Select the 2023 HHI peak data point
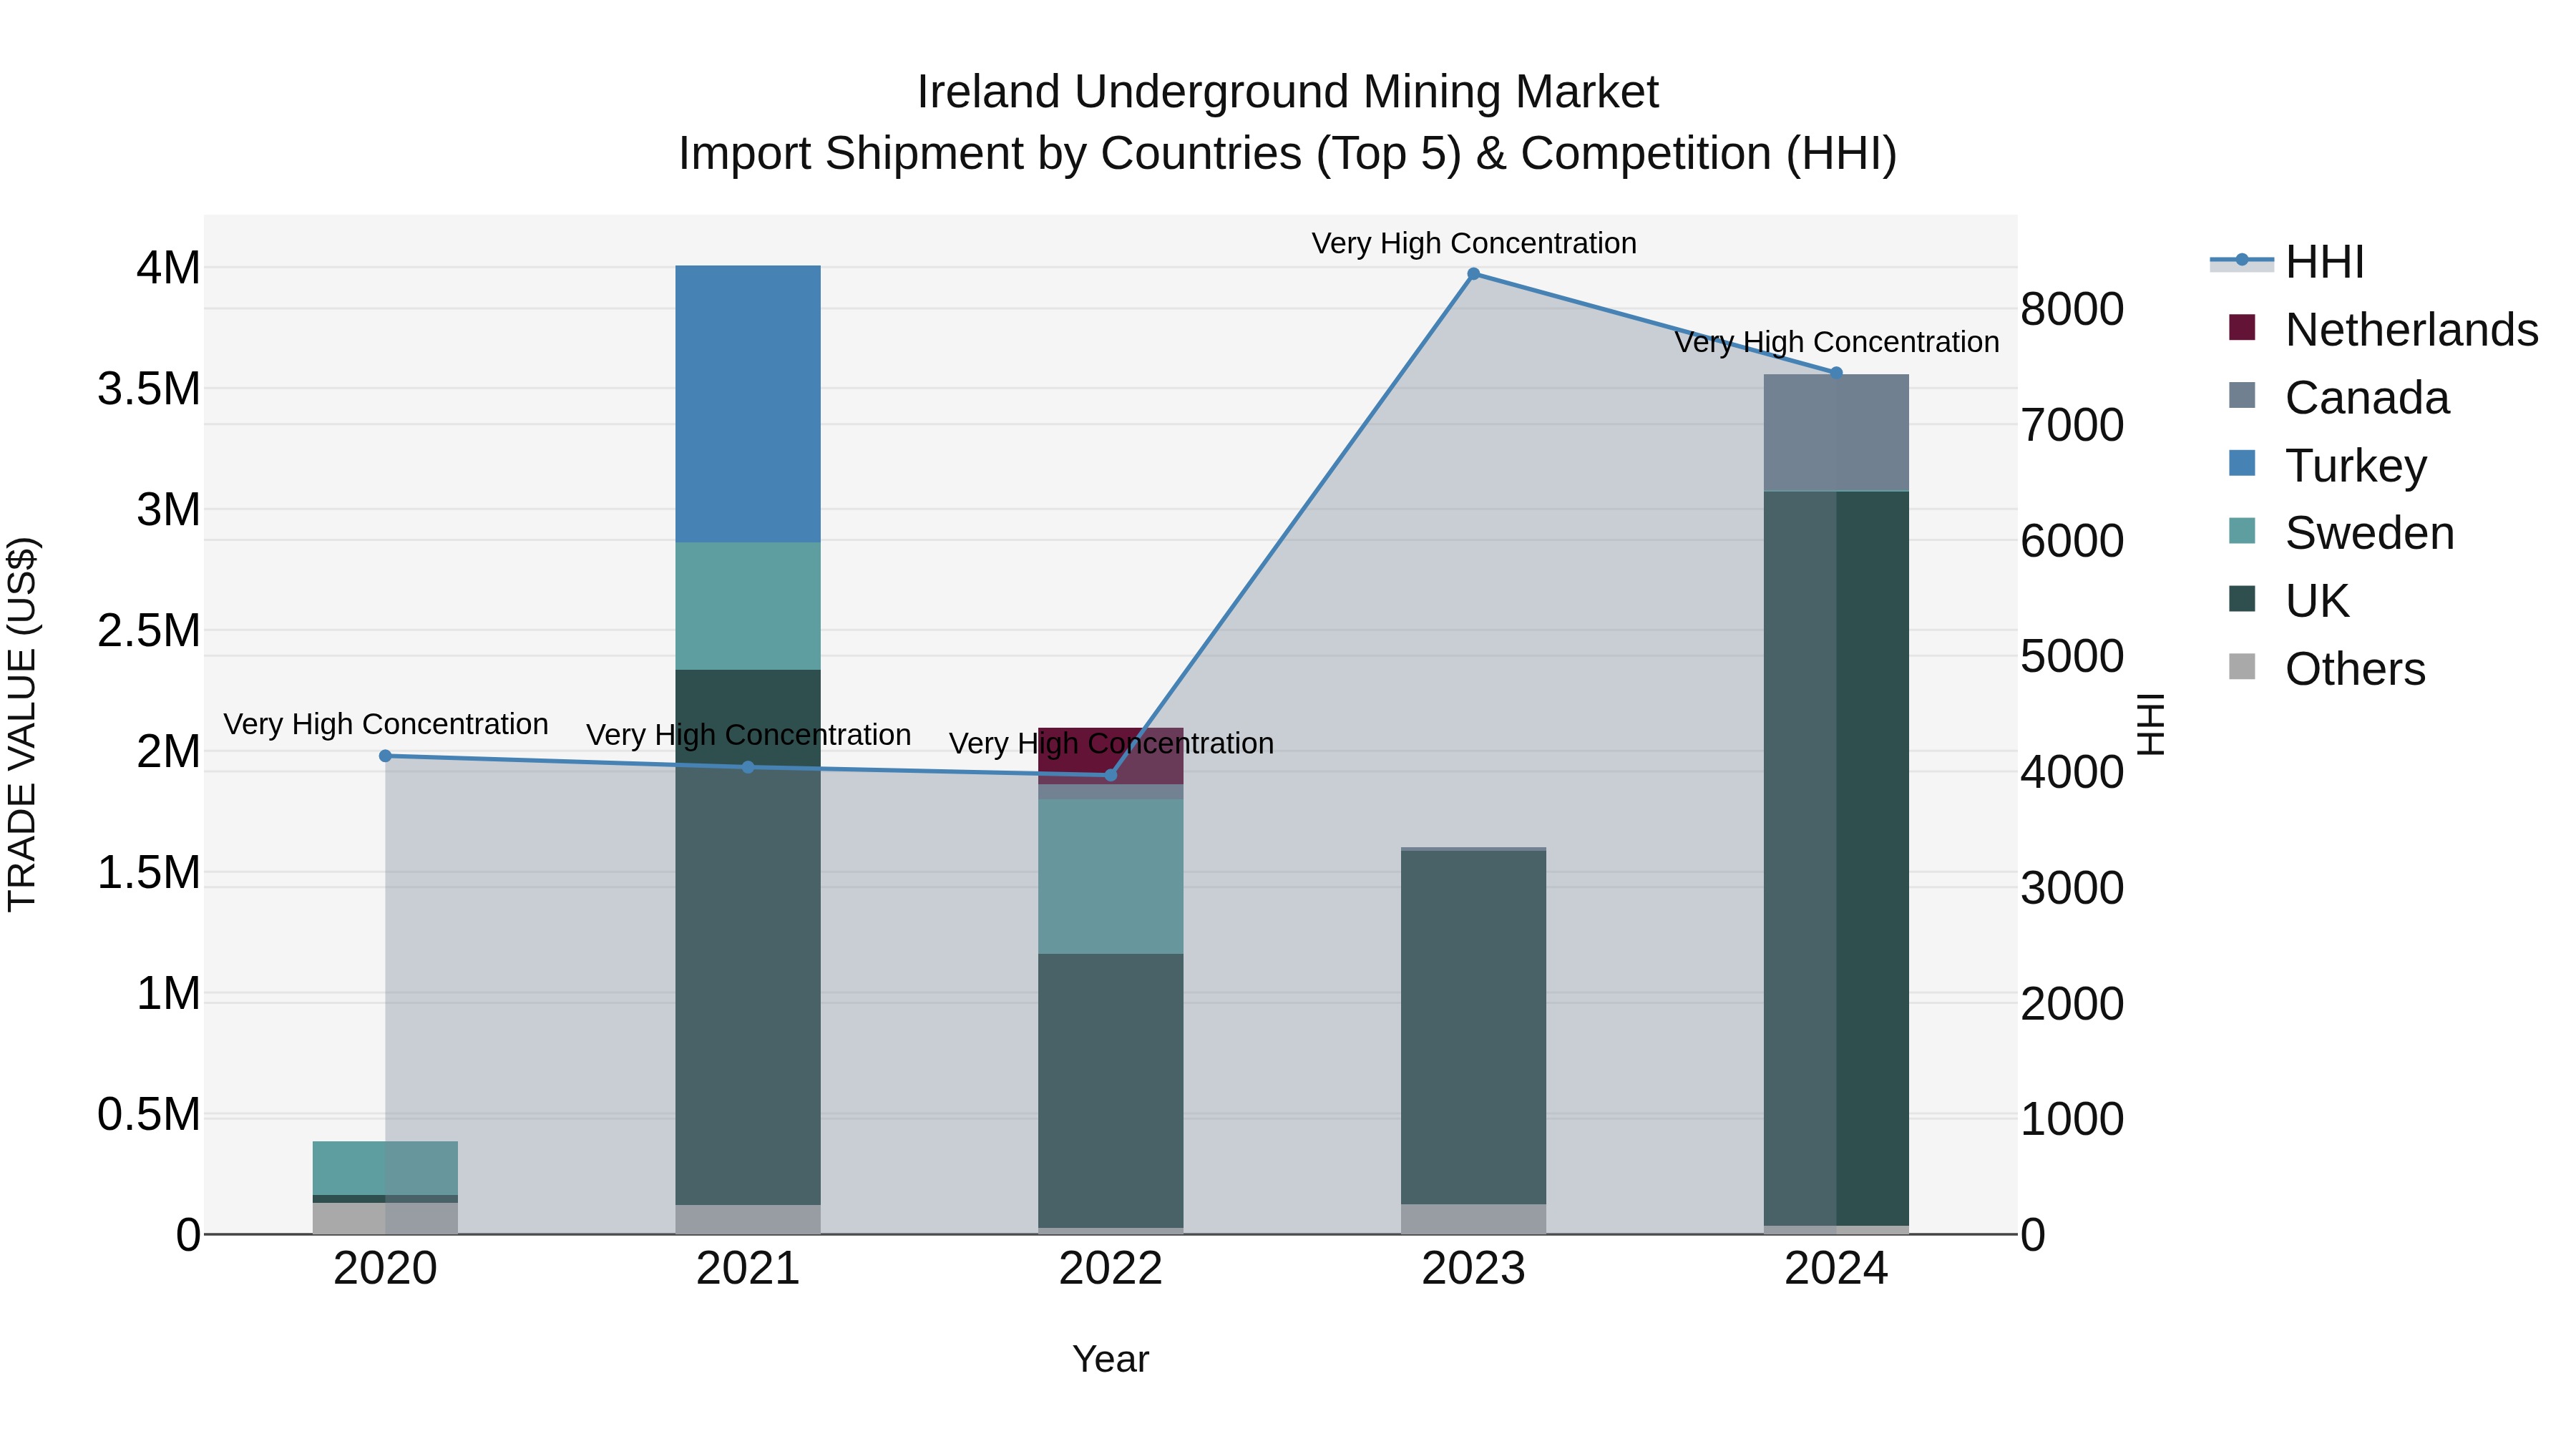 (1473, 274)
